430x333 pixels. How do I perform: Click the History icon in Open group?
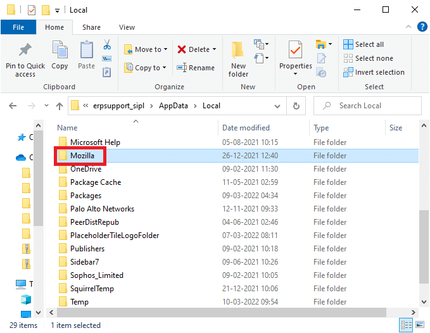(321, 73)
